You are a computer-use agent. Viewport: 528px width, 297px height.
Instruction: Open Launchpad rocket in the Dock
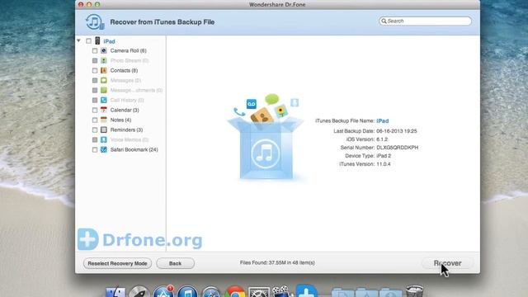coord(139,292)
